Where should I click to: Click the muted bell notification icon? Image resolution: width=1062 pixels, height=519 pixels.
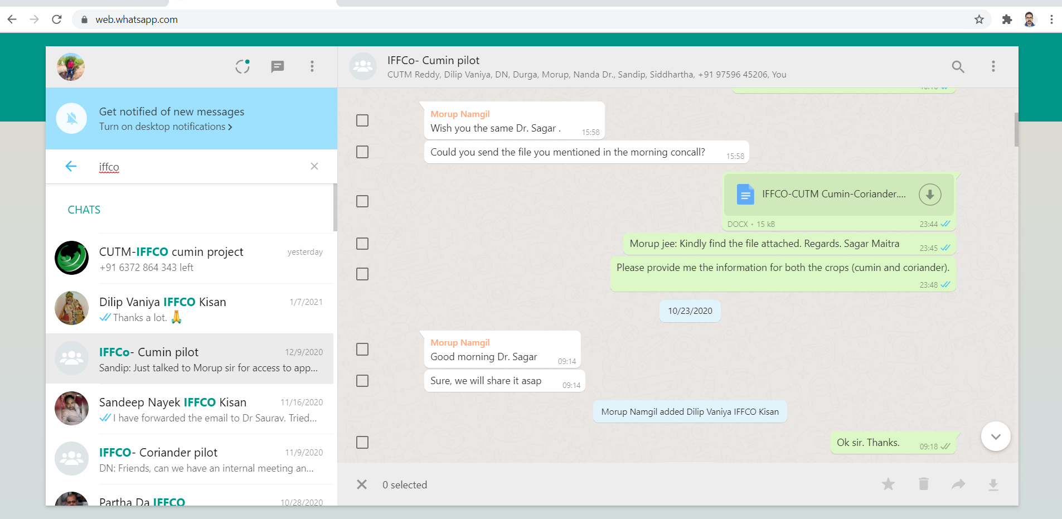pyautogui.click(x=72, y=118)
